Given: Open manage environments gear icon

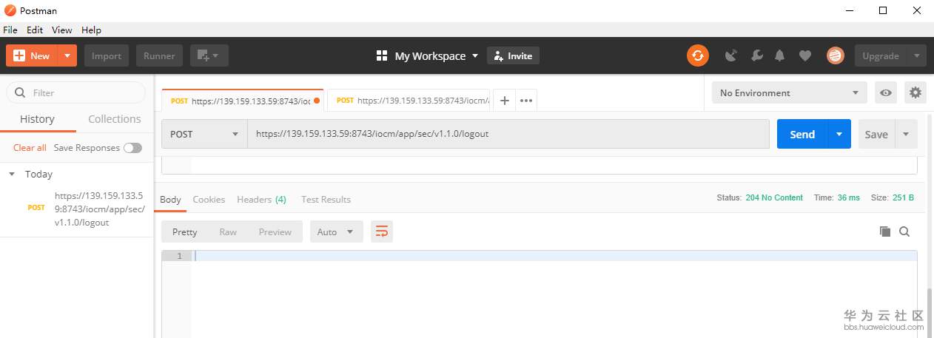Looking at the screenshot, I should (x=915, y=92).
